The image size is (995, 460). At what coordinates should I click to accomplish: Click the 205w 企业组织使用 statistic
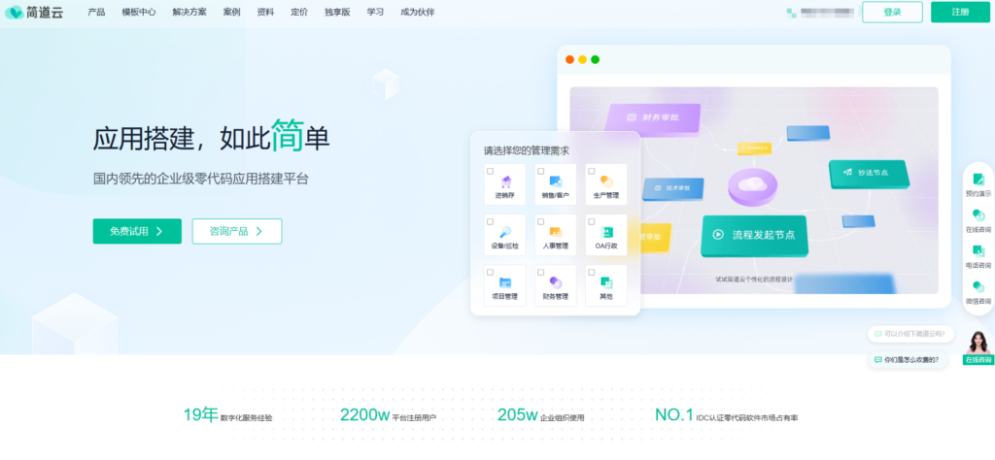pos(540,415)
